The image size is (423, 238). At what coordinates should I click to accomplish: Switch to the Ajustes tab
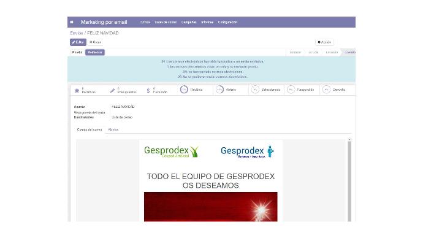tap(113, 129)
